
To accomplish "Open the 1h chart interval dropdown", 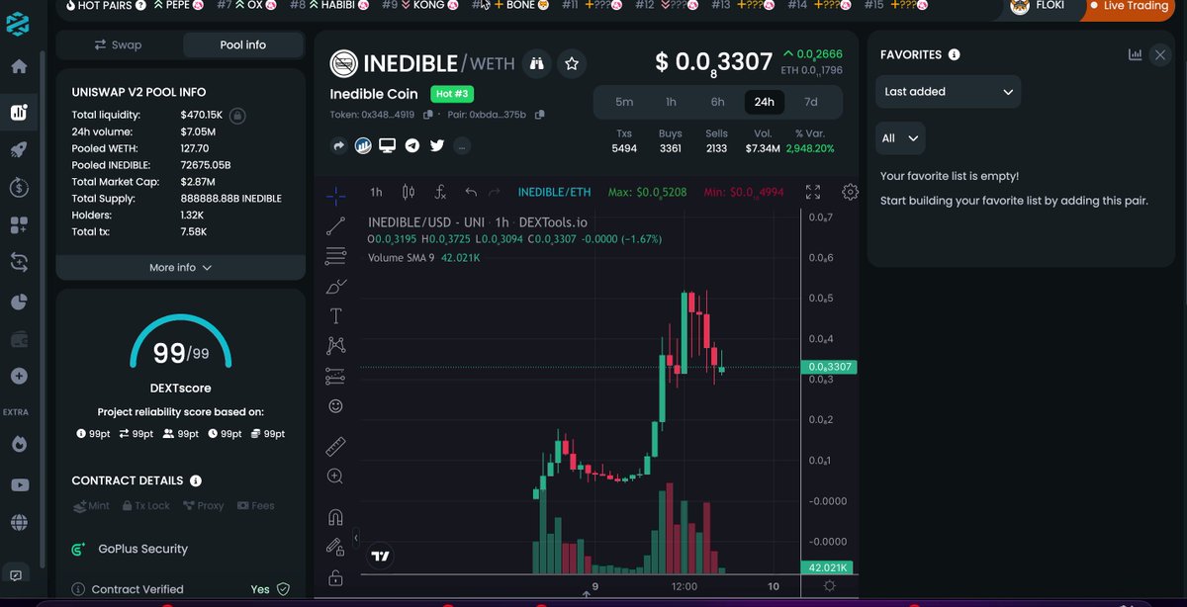I will click(376, 192).
